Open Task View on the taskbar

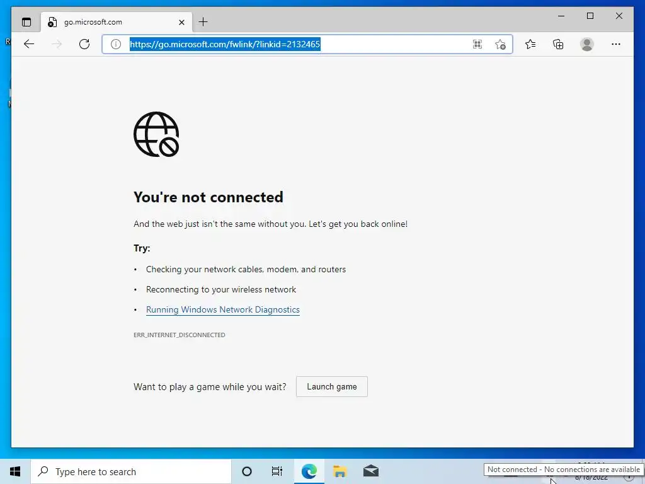pos(277,471)
